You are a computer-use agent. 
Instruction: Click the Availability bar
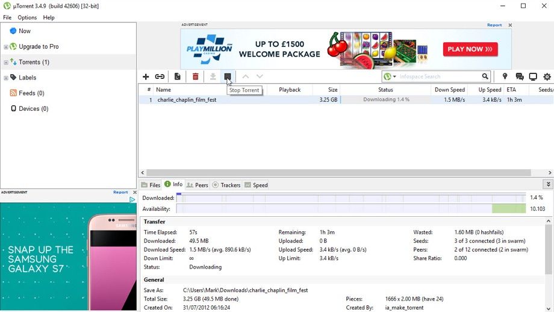[351, 209]
